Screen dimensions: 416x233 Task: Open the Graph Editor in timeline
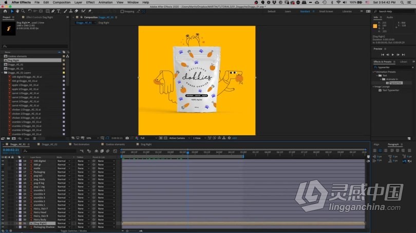(x=115, y=151)
